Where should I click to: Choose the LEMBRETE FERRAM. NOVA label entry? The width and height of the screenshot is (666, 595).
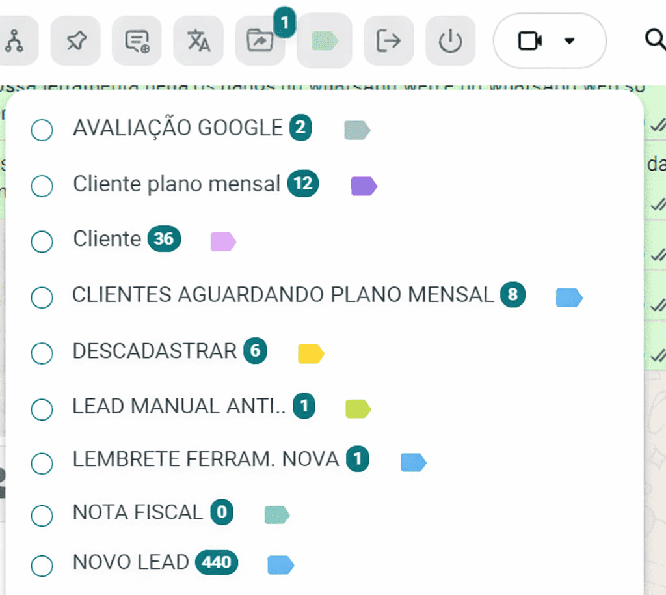click(206, 459)
